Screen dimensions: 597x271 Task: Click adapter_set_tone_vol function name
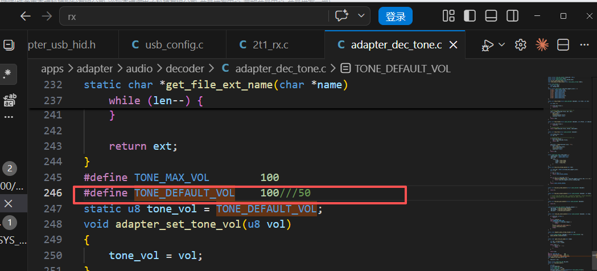(x=178, y=224)
